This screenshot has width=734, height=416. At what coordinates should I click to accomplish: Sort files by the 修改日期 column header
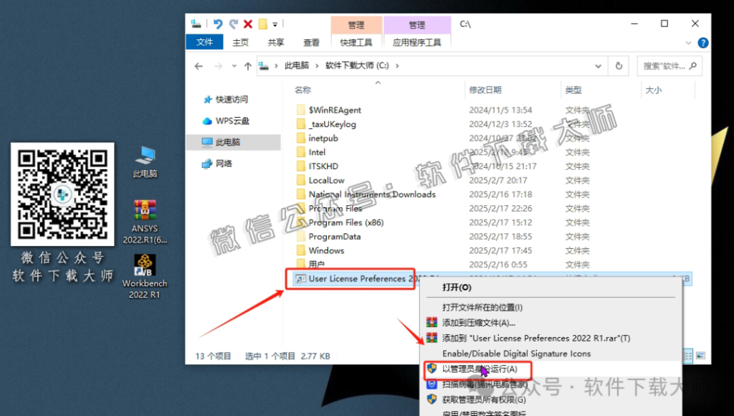point(485,89)
